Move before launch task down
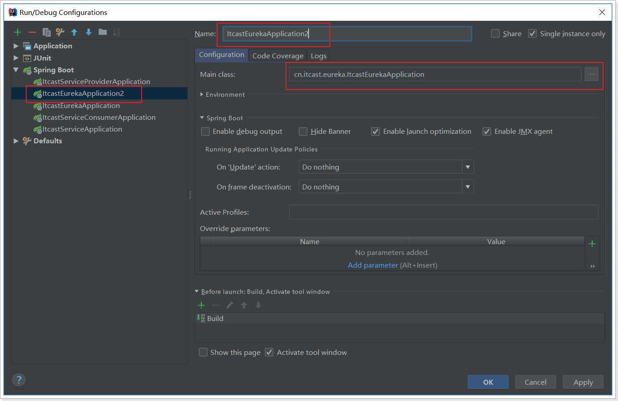618x401 pixels. (x=258, y=305)
